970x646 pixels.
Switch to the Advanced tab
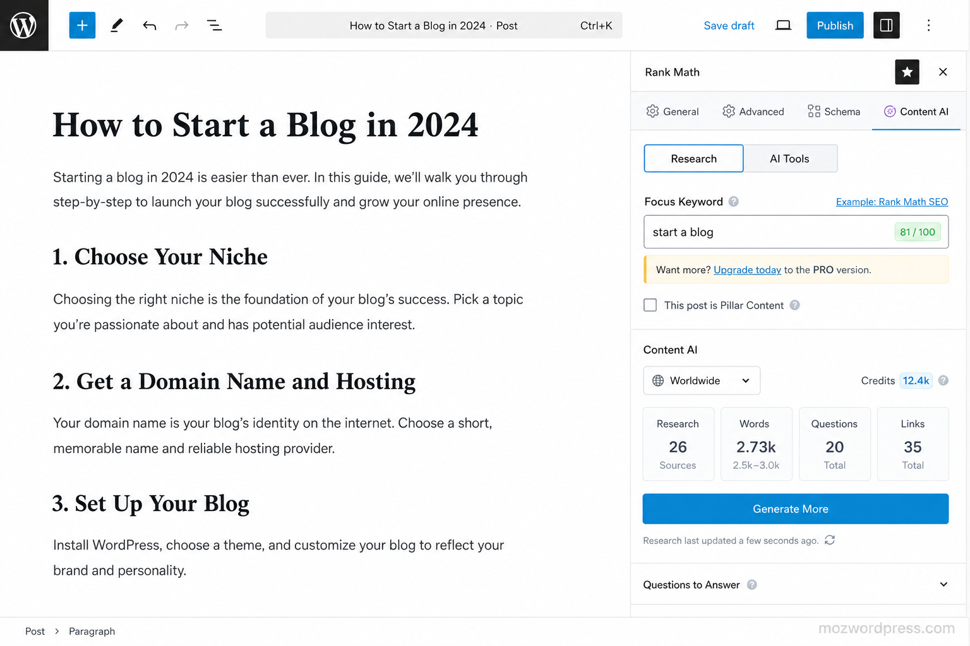click(x=753, y=112)
